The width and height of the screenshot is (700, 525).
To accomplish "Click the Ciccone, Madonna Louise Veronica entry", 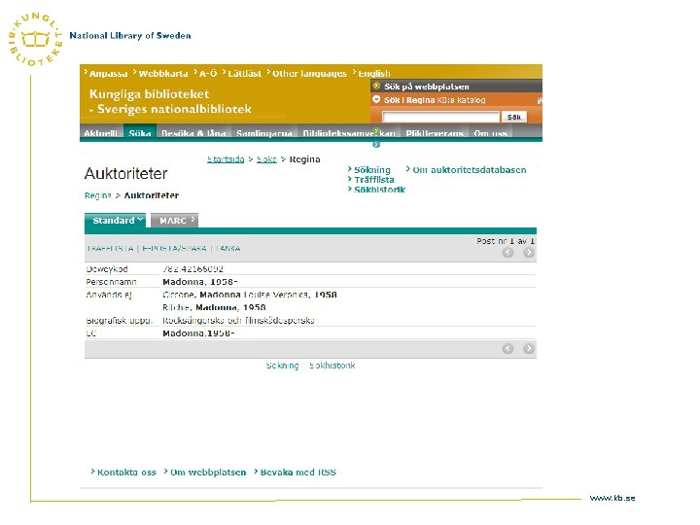I will click(x=250, y=295).
